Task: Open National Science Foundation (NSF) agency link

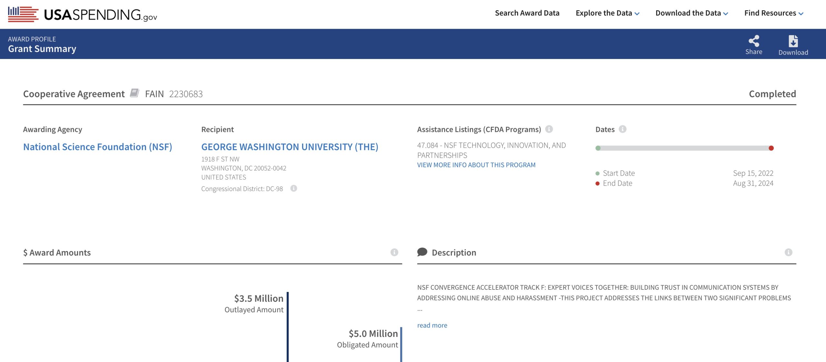Action: pyautogui.click(x=97, y=147)
